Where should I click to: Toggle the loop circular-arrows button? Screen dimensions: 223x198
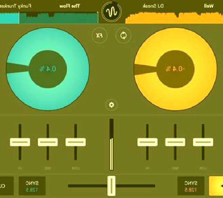pos(123,35)
